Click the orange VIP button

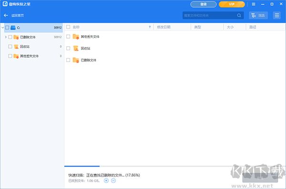pos(232,4)
